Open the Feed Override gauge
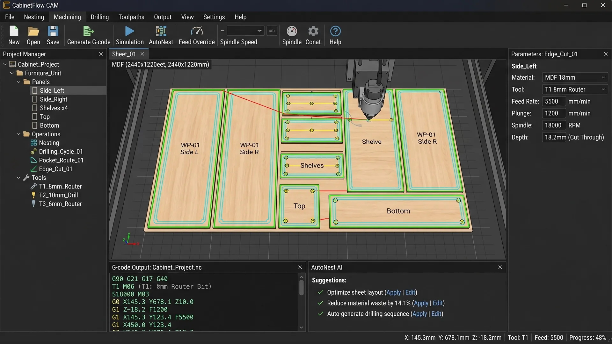 [x=196, y=31]
